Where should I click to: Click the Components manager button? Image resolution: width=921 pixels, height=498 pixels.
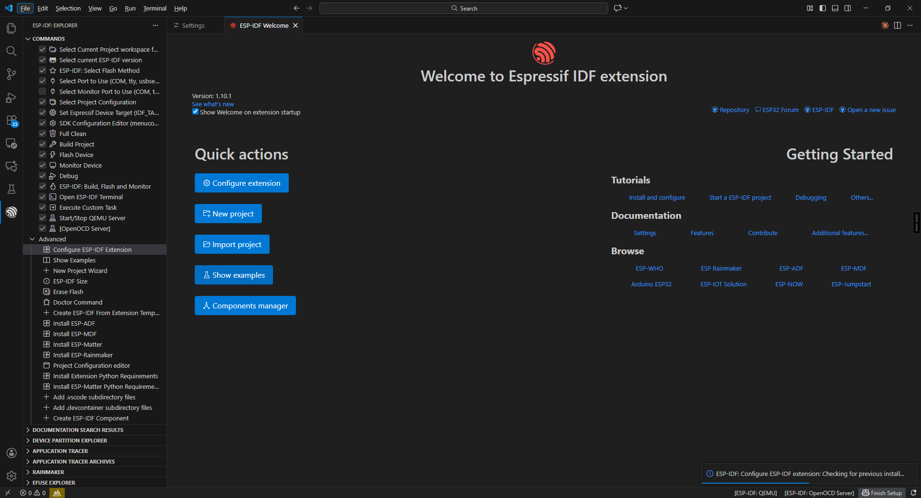coord(245,306)
